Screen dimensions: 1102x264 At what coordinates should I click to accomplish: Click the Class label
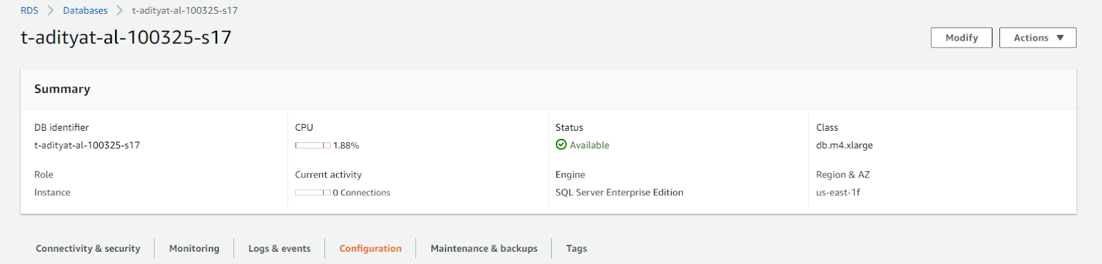pyautogui.click(x=827, y=127)
